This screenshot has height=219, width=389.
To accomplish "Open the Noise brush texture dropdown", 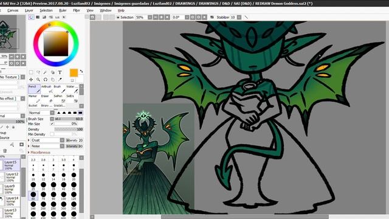I will point(62,146).
